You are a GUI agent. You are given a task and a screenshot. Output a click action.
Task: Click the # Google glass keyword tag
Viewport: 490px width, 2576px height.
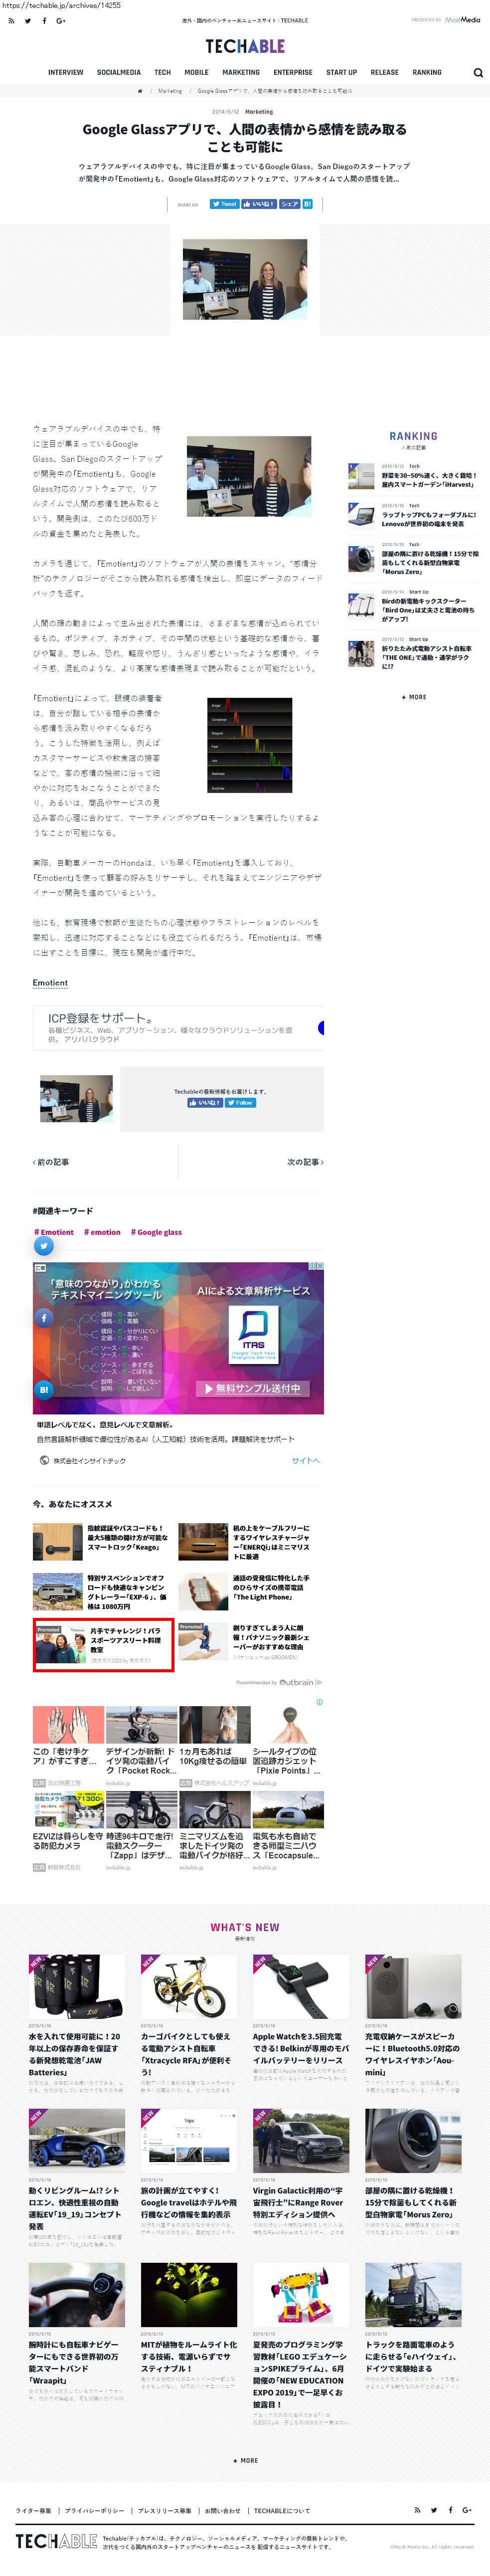(x=156, y=1232)
